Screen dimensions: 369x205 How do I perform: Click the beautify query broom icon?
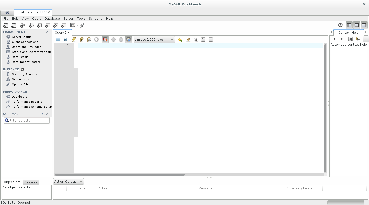point(188,40)
